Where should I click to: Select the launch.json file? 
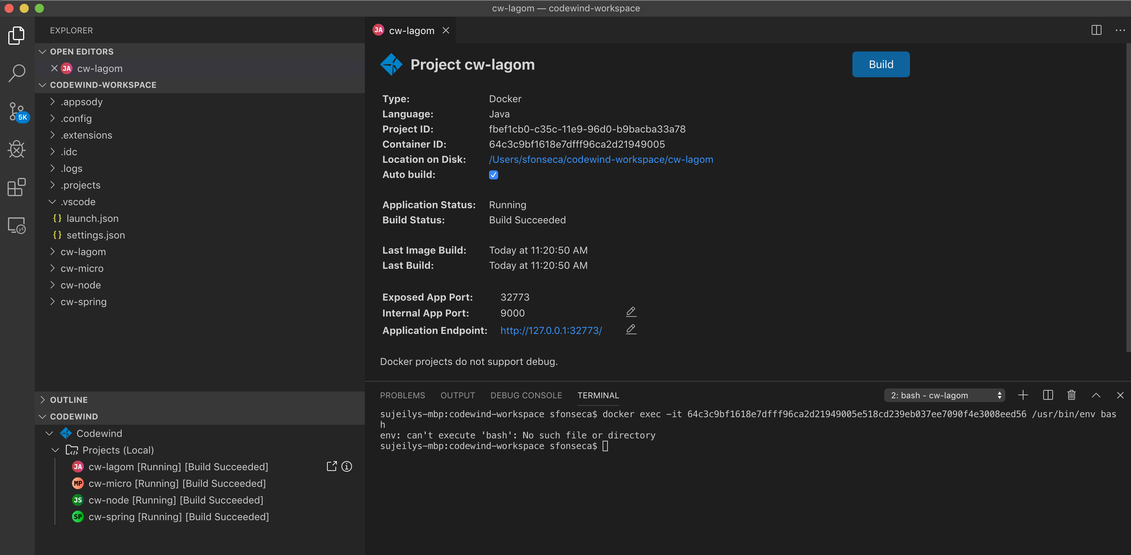point(92,218)
